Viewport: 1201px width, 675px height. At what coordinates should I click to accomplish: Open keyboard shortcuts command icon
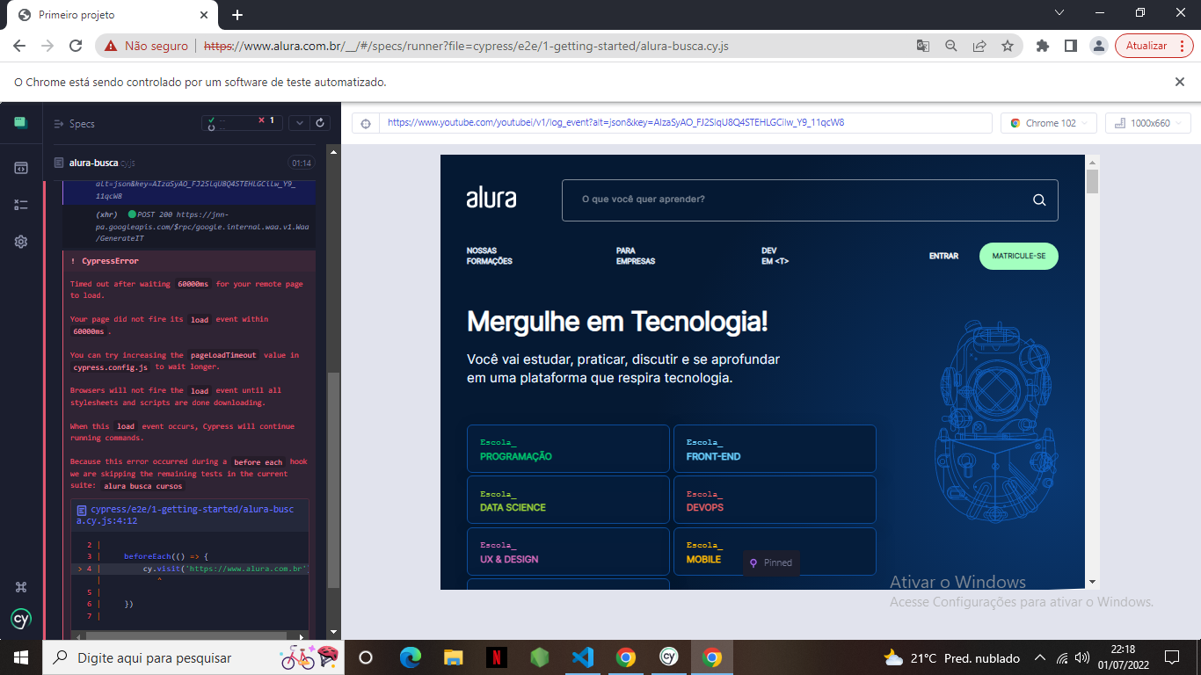[x=21, y=587]
